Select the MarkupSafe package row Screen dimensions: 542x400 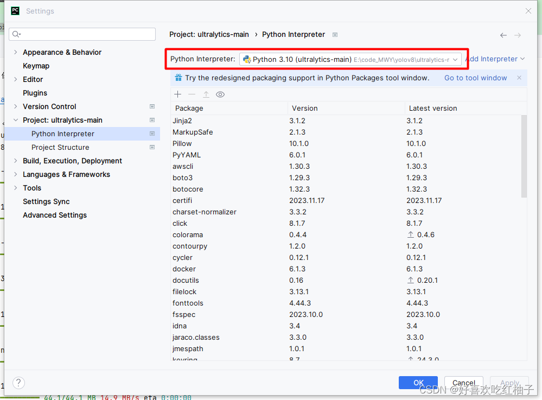(x=346, y=132)
